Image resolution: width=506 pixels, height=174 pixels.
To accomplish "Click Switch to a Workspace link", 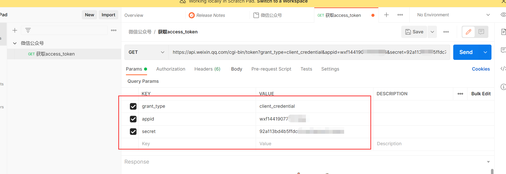I will point(282,1).
